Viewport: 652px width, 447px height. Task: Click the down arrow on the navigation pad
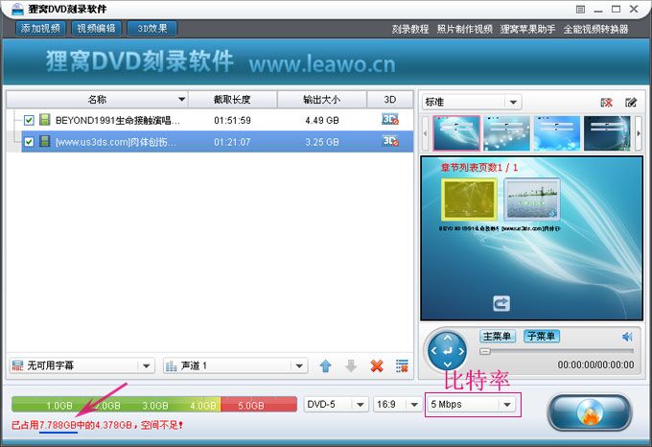(448, 365)
